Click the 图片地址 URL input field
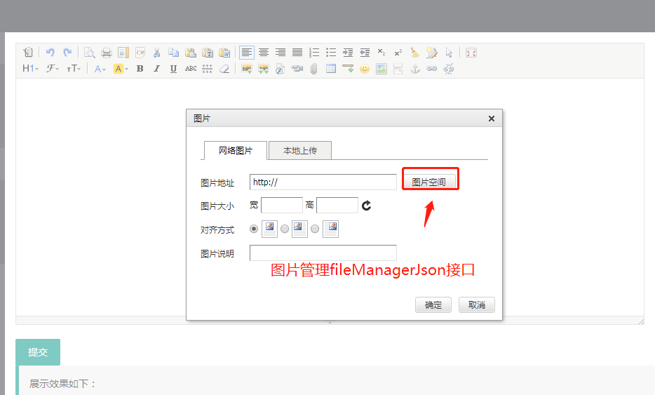Viewport: 655px width, 395px height. 323,182
